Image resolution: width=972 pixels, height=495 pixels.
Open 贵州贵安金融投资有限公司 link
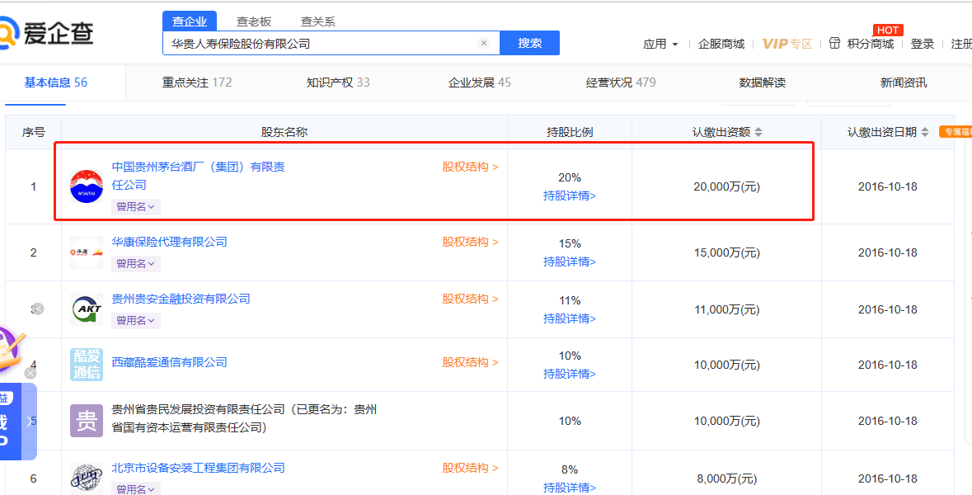coord(181,299)
